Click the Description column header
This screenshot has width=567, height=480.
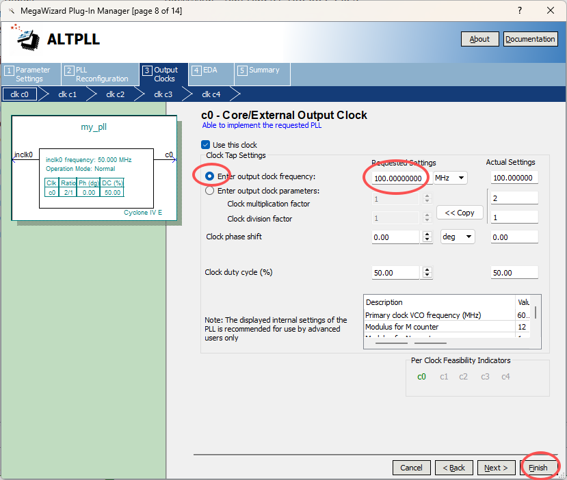click(x=439, y=302)
